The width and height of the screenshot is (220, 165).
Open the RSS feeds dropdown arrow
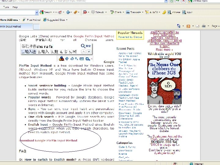[193, 26]
